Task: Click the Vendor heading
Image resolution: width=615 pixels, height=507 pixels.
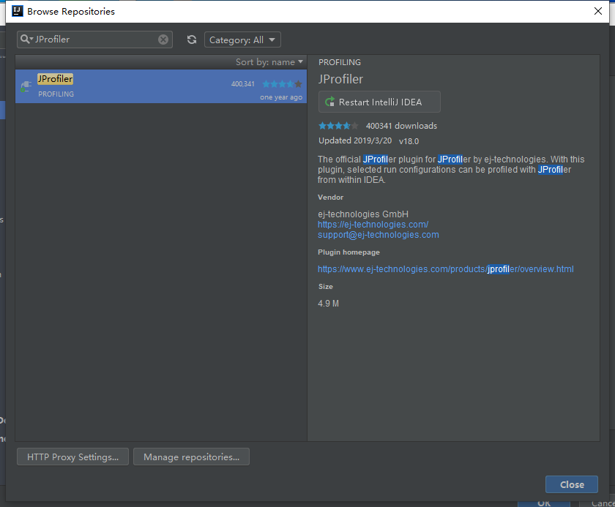Action: click(330, 198)
